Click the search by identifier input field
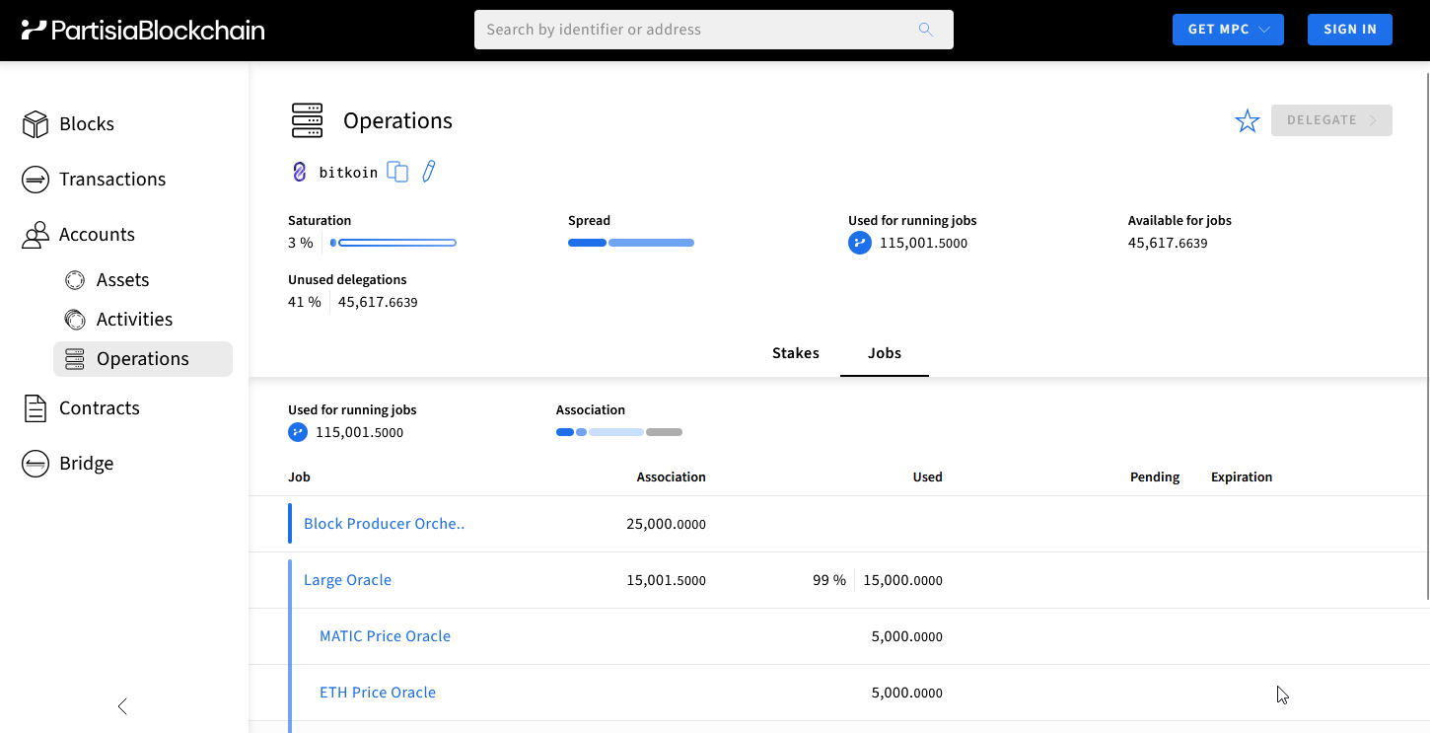This screenshot has width=1430, height=733. tap(695, 30)
